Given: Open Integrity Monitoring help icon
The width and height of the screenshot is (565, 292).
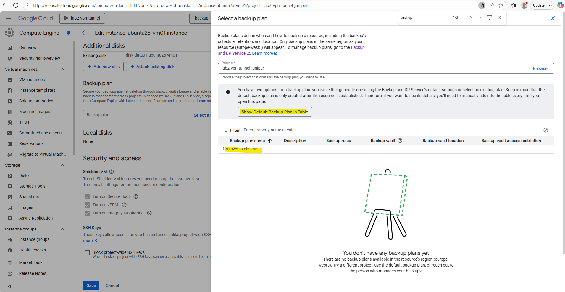Looking at the screenshot, I should 149,213.
